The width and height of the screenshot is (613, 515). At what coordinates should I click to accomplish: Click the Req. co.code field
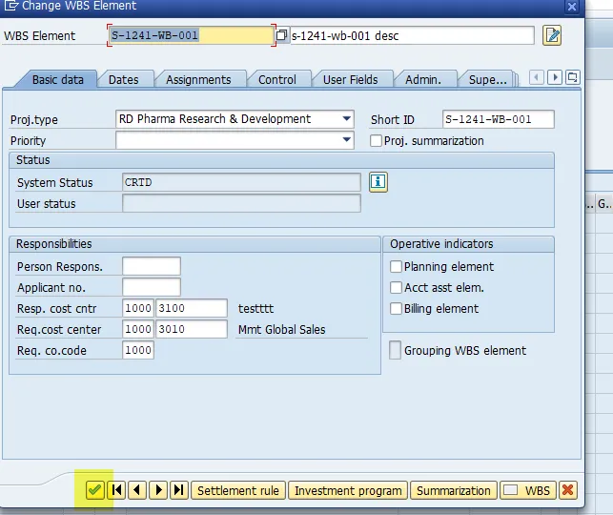[x=138, y=350]
